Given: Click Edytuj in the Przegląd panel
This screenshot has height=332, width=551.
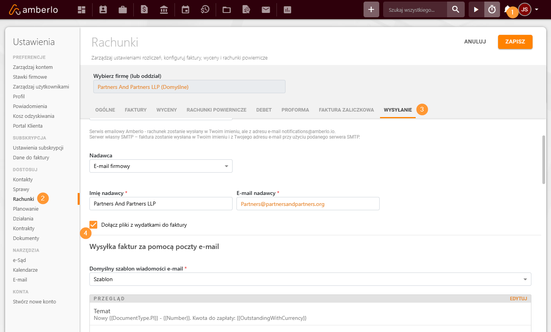Looking at the screenshot, I should point(518,298).
